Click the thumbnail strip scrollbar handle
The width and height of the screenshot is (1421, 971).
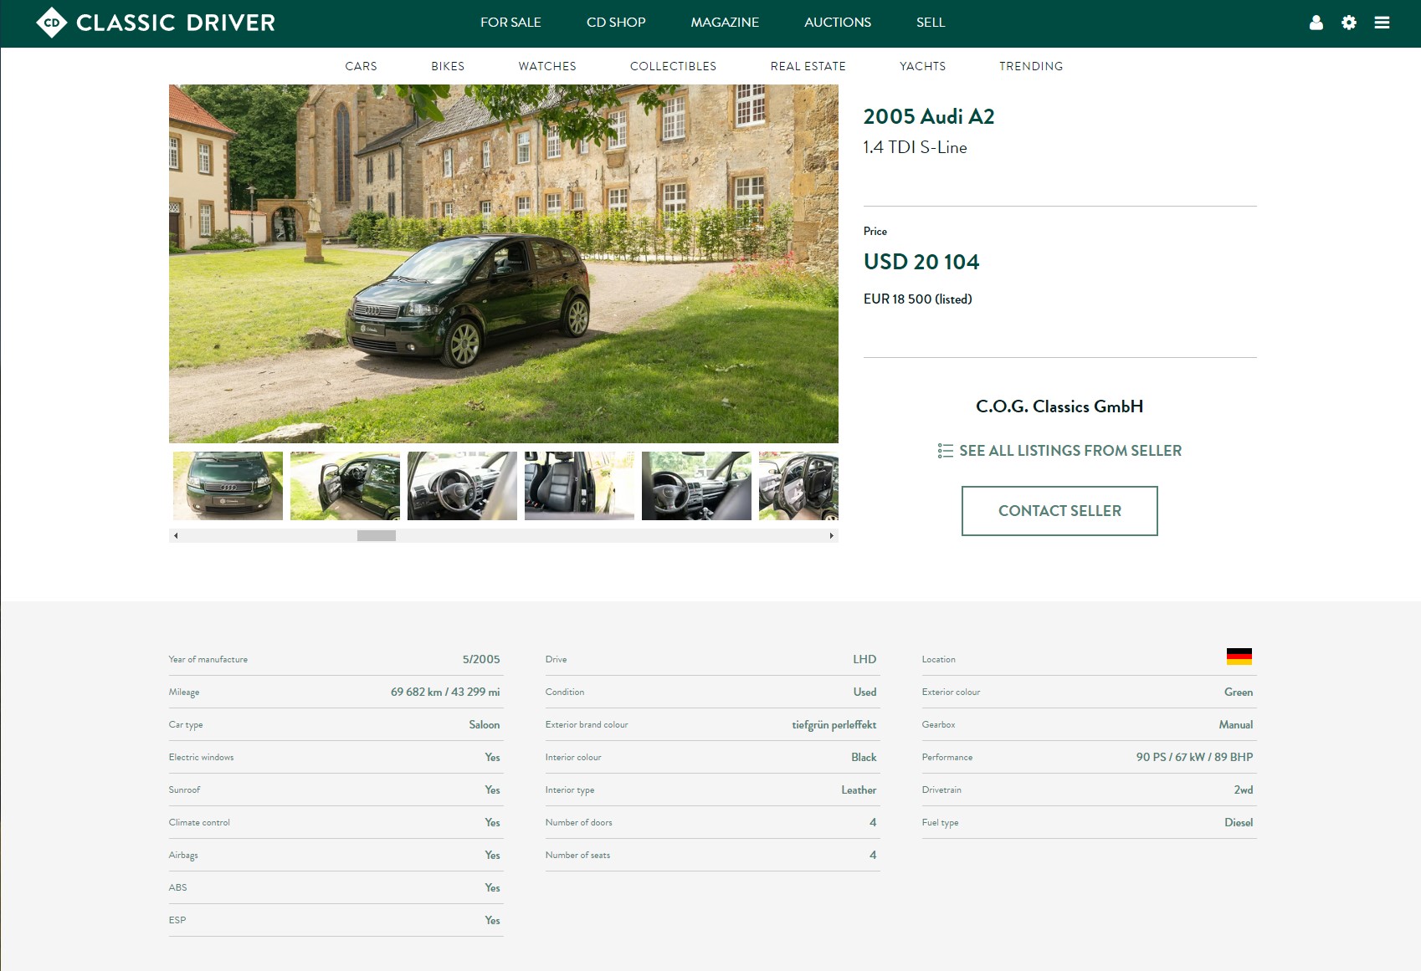tap(377, 535)
